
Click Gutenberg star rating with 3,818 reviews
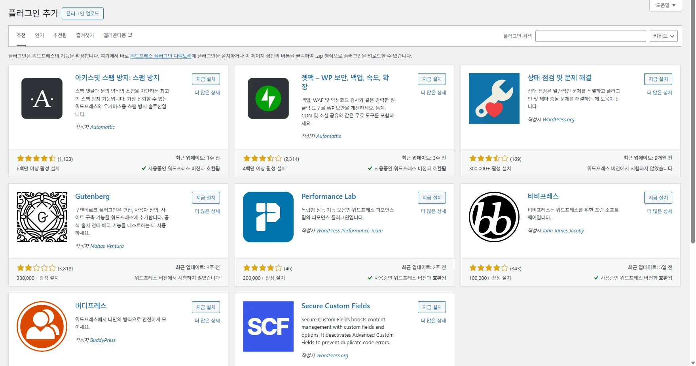coord(36,268)
